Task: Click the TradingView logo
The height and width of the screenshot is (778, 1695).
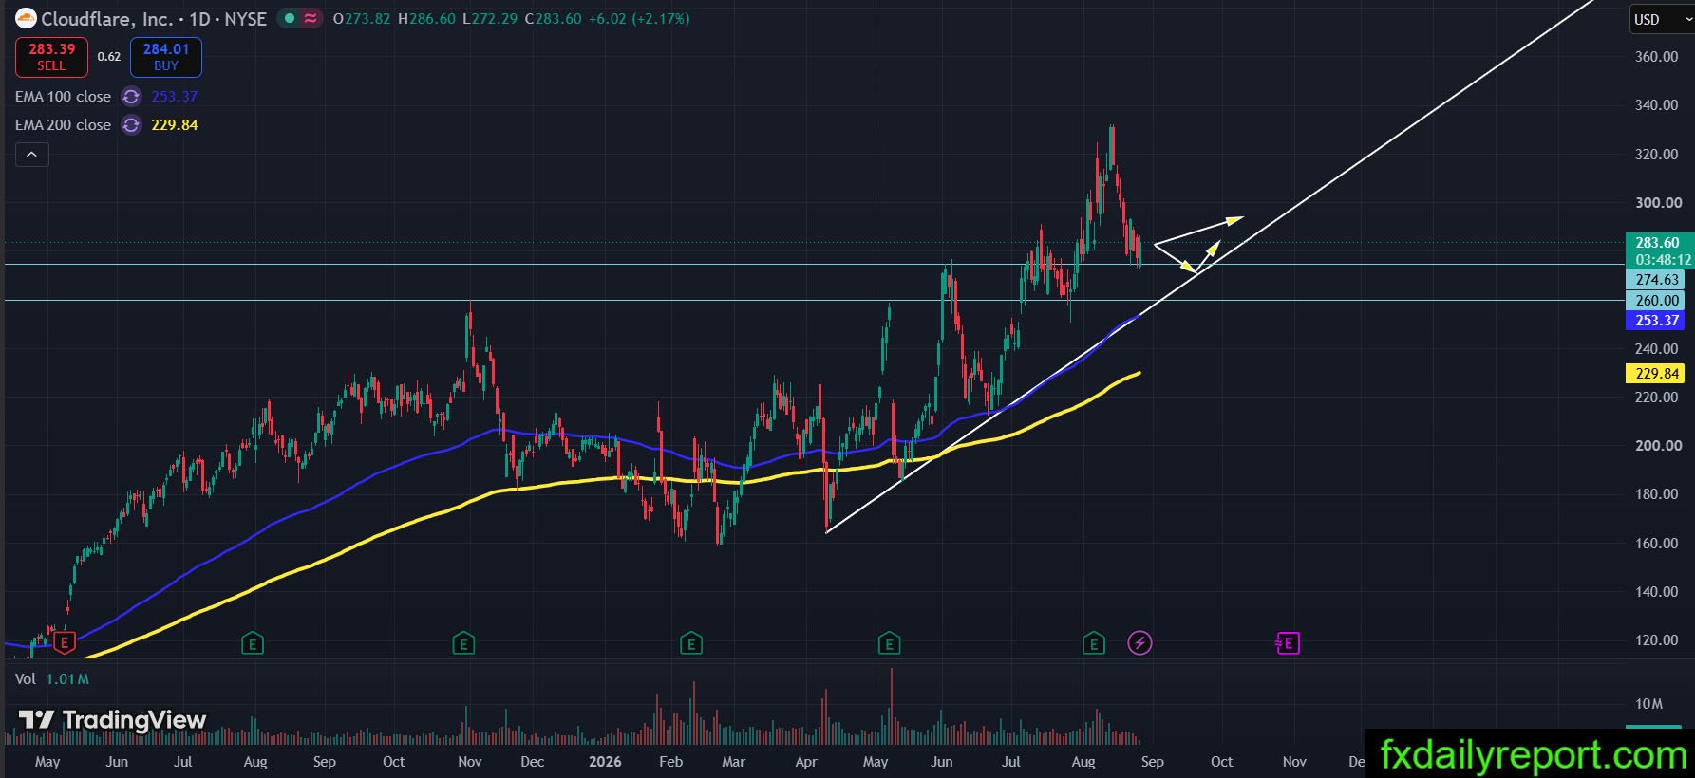Action: (x=112, y=720)
